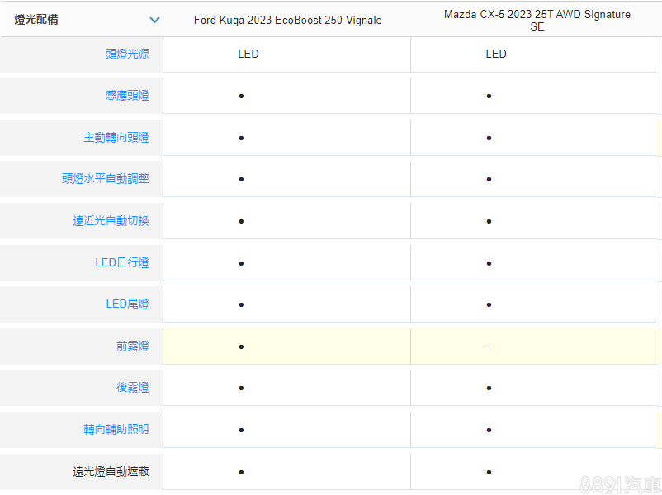Click Ford's dot in the 前霧燈 row

(x=241, y=346)
